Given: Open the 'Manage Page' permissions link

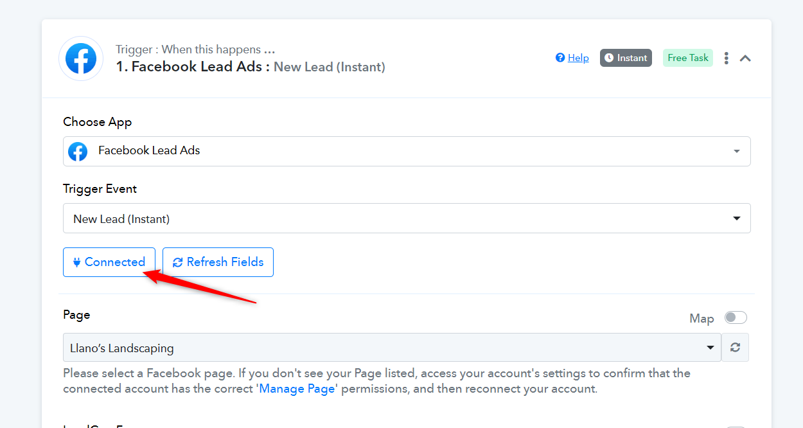Looking at the screenshot, I should click(x=297, y=389).
